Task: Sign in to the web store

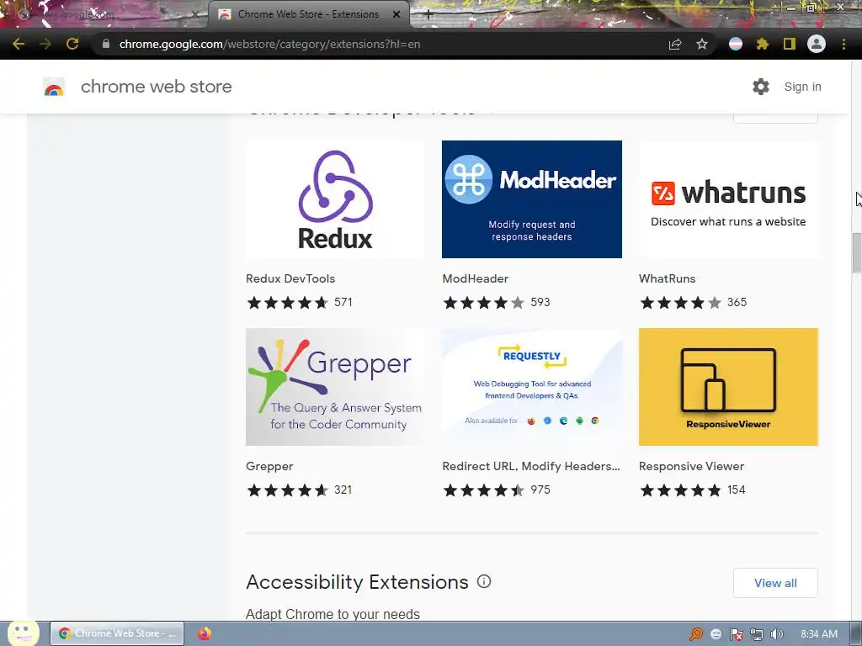Action: [x=802, y=87]
